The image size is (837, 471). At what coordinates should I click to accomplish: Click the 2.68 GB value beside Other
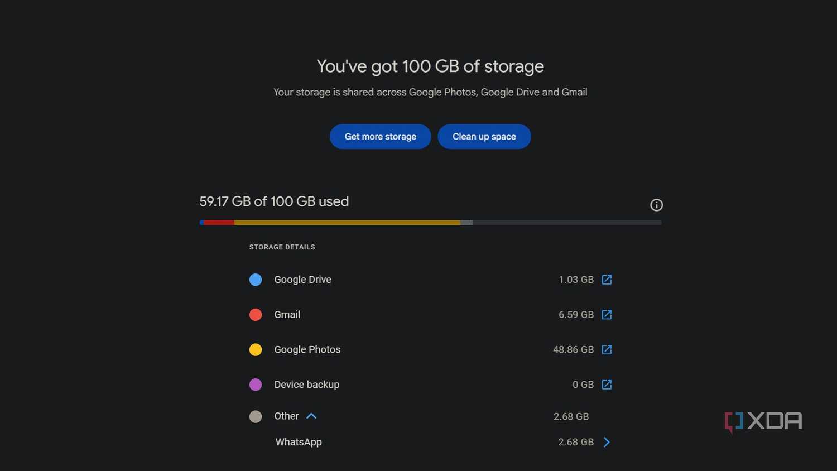pos(571,416)
